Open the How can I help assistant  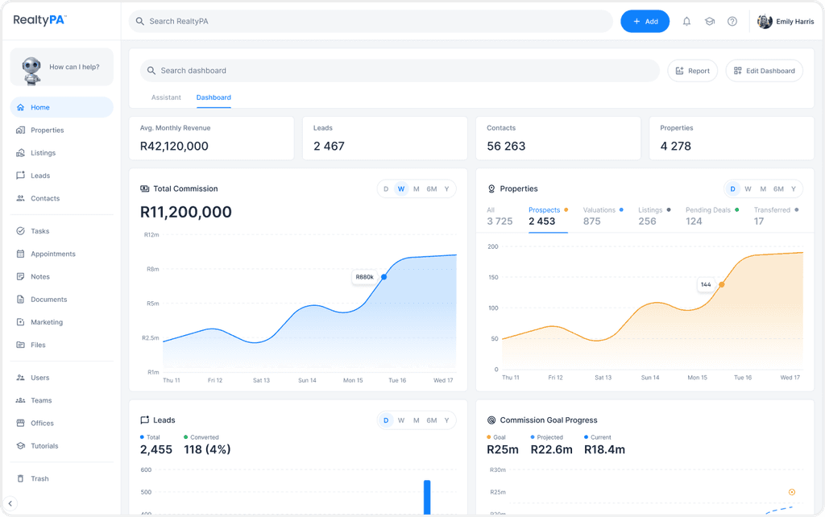[x=61, y=67]
